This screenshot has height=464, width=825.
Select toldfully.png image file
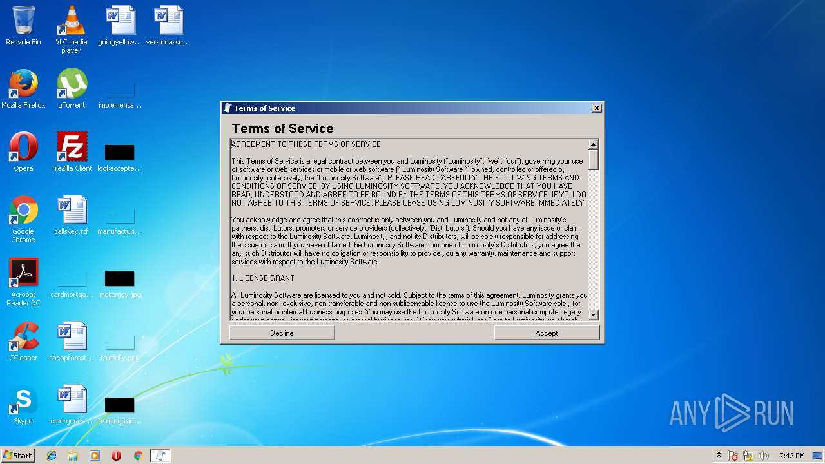120,347
